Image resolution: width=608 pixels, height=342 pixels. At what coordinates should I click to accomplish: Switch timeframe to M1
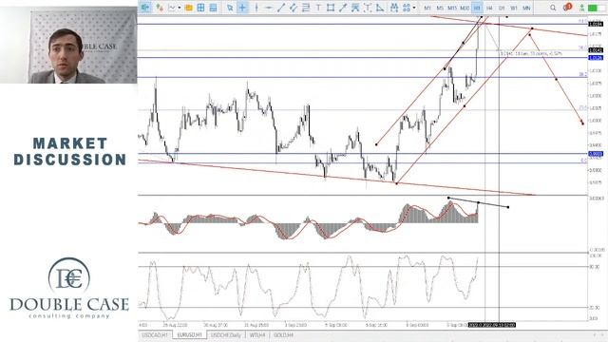pyautogui.click(x=427, y=8)
